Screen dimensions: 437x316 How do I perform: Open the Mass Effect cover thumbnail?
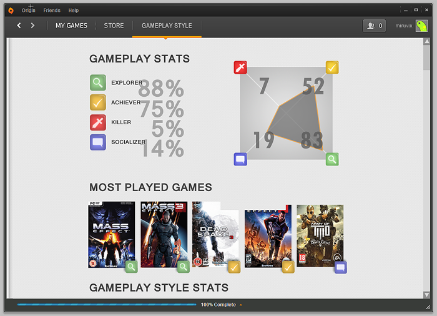point(112,235)
